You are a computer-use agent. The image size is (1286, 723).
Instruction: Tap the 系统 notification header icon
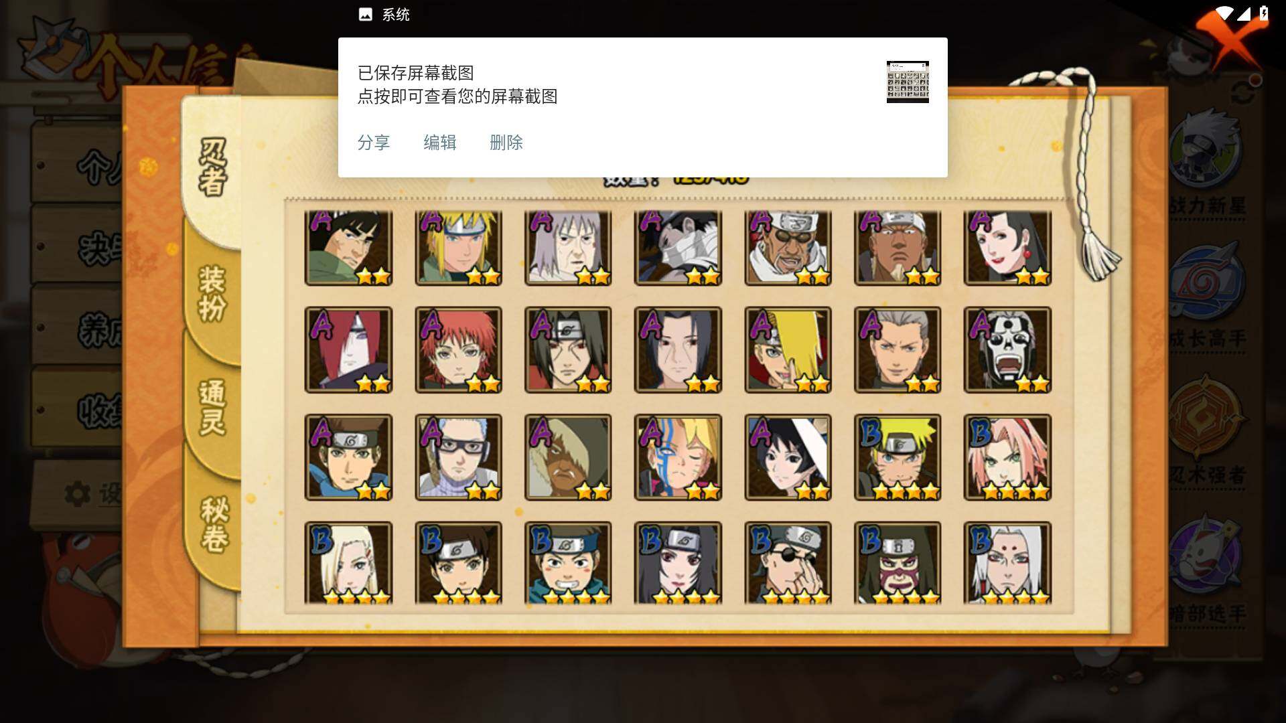click(x=366, y=15)
